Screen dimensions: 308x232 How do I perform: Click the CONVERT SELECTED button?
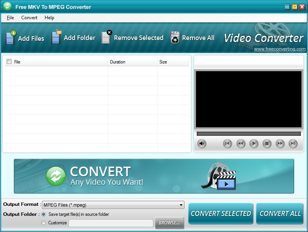[x=221, y=214]
